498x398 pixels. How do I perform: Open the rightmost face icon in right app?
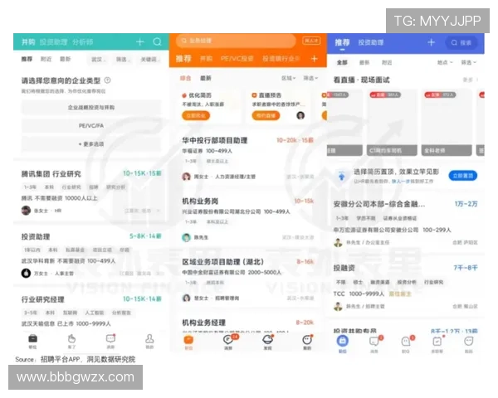(469, 341)
